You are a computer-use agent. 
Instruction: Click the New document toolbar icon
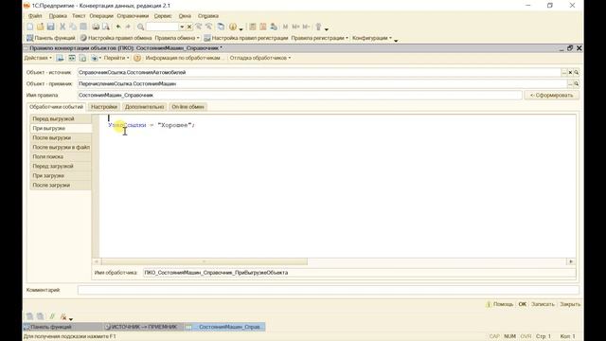click(30, 27)
